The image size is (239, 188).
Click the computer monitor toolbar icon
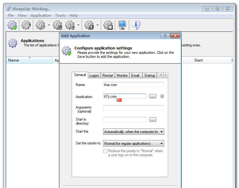(122, 25)
